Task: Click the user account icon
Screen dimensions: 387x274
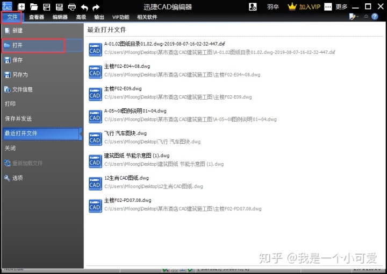Action: [x=253, y=6]
